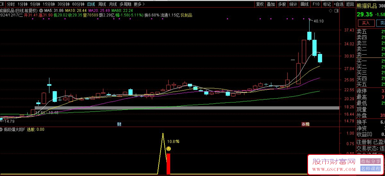
Task: Select the 周线 weekly tab
Action: tap(102, 4)
